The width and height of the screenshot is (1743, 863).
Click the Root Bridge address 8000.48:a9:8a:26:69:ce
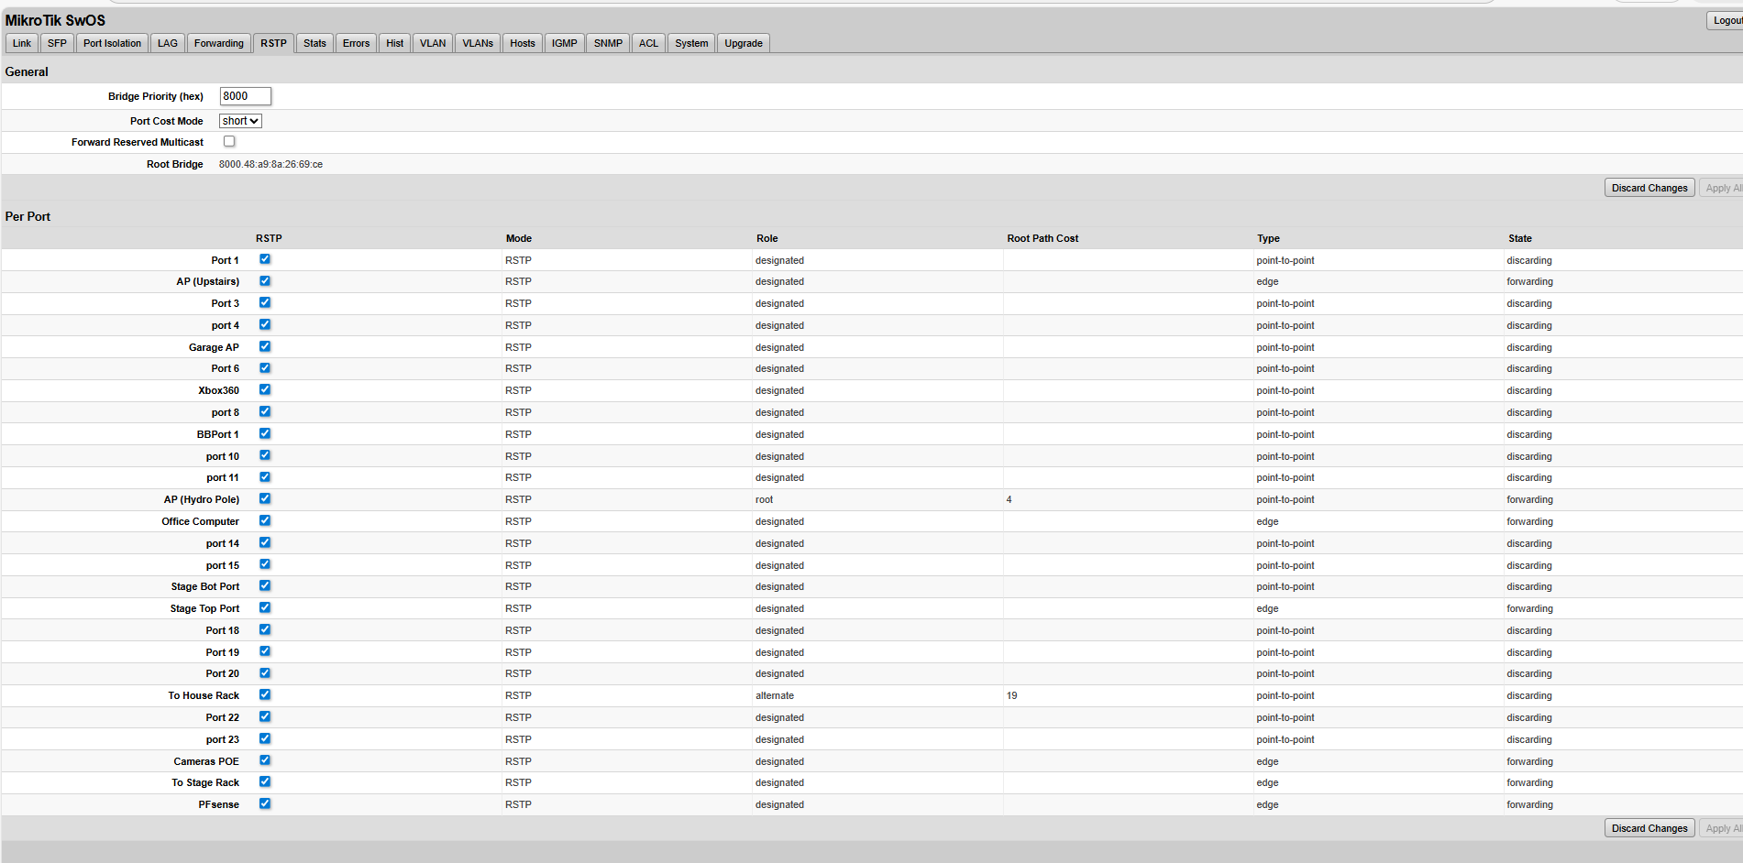tap(270, 165)
